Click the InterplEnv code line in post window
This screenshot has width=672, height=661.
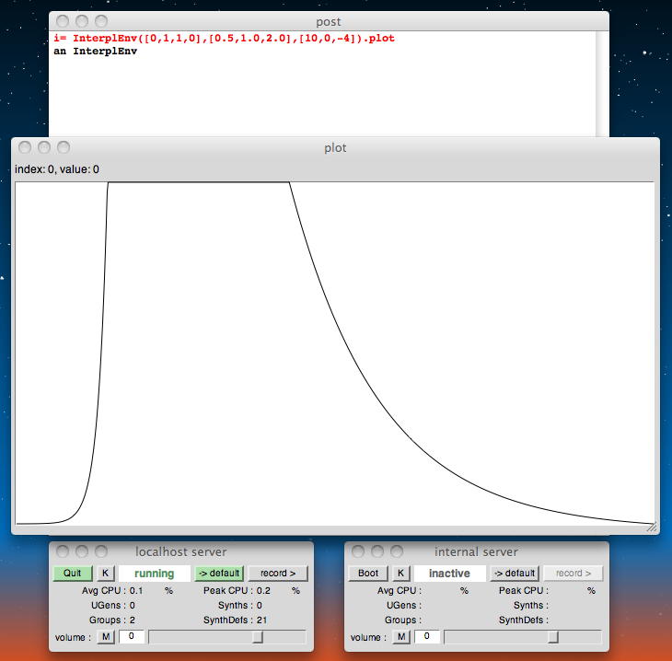click(x=224, y=38)
